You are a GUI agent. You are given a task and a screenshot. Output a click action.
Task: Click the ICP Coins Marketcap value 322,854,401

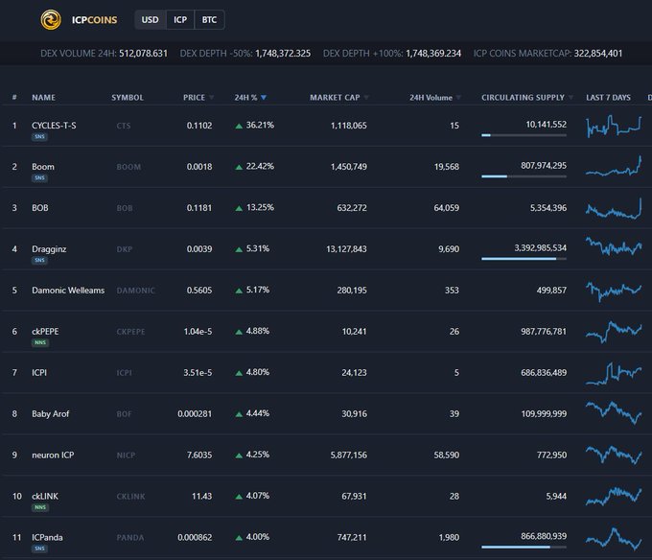click(598, 53)
